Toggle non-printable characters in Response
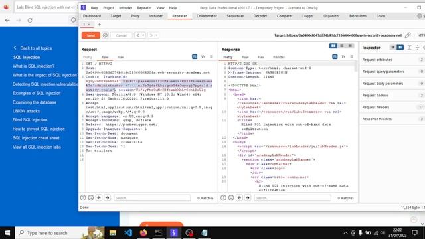Screen dimensions: 425x239 343,56
